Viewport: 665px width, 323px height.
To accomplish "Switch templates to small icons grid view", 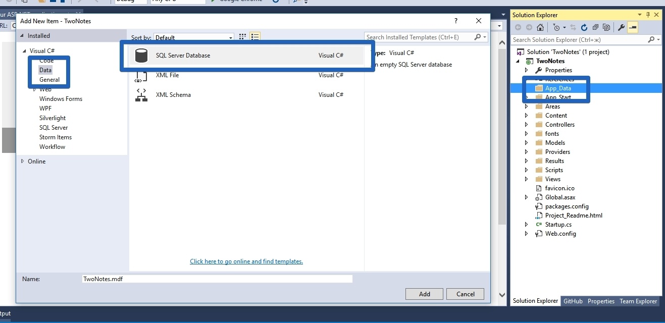I will point(242,37).
